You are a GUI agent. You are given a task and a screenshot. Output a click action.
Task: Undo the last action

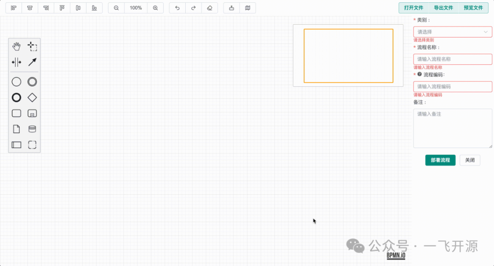pos(177,8)
